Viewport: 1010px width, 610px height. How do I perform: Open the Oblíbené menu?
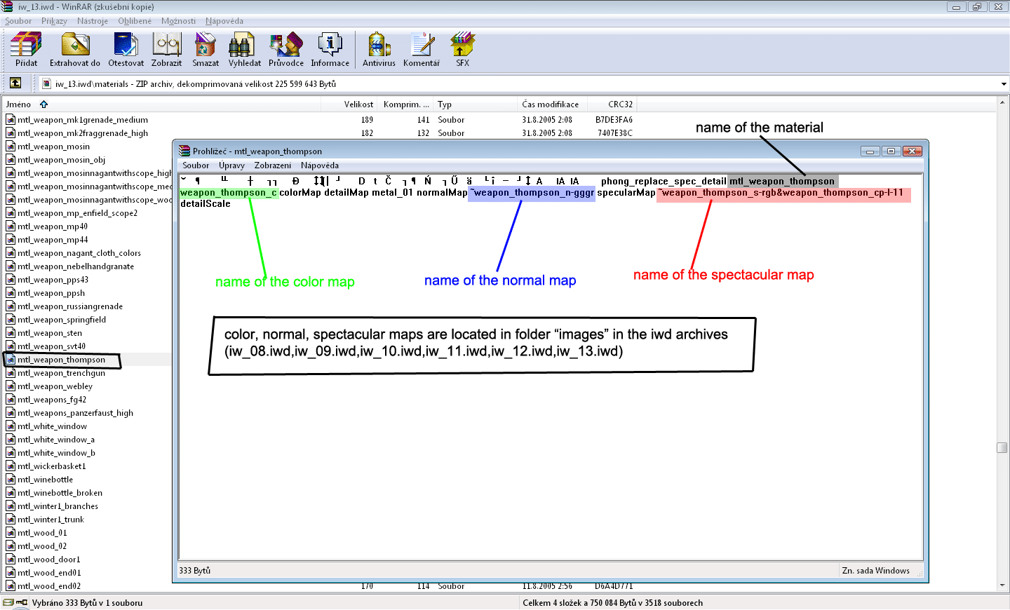point(135,21)
